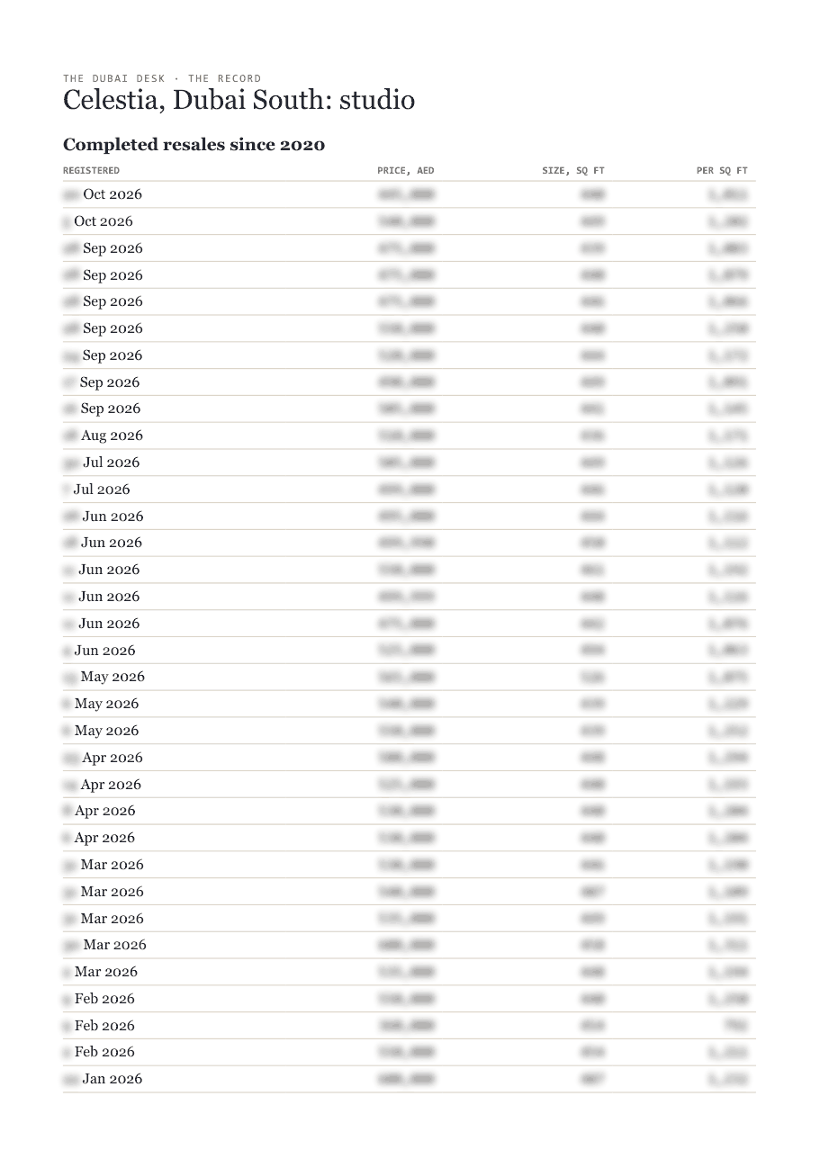Screen dimensions: 820x1159
Task: Click the REGISTERED column header
Action: [x=91, y=170]
